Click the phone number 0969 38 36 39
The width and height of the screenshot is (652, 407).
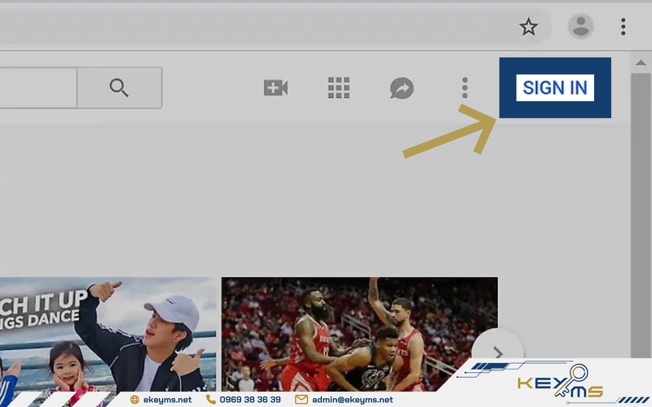[250, 400]
